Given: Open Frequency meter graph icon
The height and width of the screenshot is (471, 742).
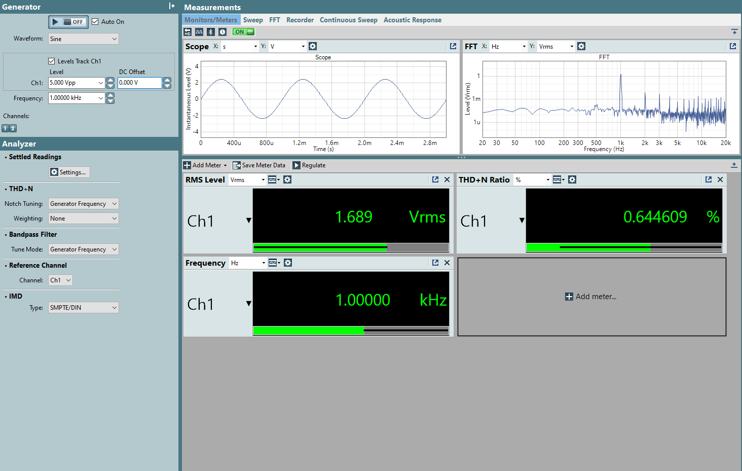Looking at the screenshot, I should (x=274, y=263).
